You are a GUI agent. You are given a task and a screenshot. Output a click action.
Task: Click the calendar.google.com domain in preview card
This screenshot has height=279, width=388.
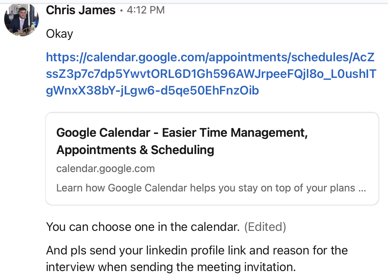pos(105,169)
